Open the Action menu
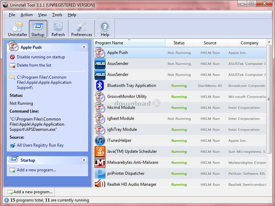Viewport: 275px width, 206px height. pyautogui.click(x=26, y=15)
